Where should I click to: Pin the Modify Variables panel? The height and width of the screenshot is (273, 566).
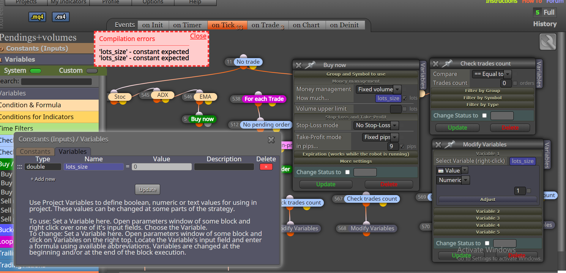[450, 144]
